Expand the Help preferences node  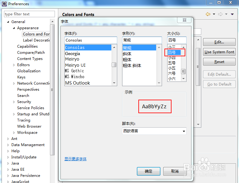tap(8, 151)
